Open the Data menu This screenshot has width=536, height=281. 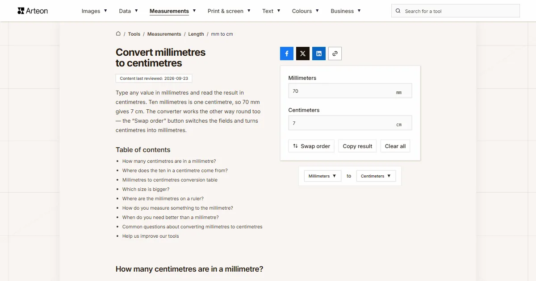click(x=129, y=11)
